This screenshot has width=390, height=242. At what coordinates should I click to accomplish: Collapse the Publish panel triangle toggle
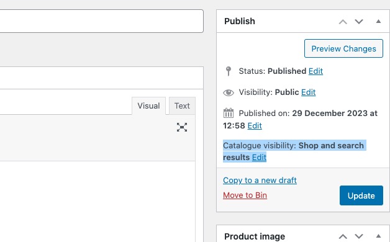pos(378,21)
